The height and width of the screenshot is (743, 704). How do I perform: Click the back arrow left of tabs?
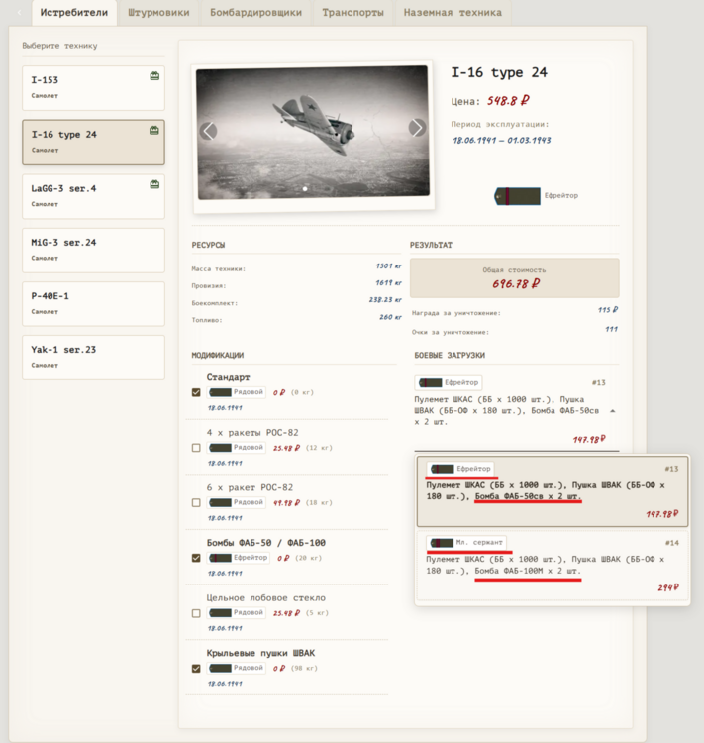click(19, 12)
